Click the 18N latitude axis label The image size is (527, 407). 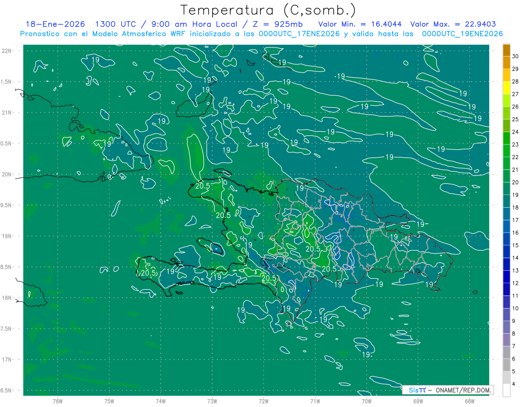click(6, 298)
